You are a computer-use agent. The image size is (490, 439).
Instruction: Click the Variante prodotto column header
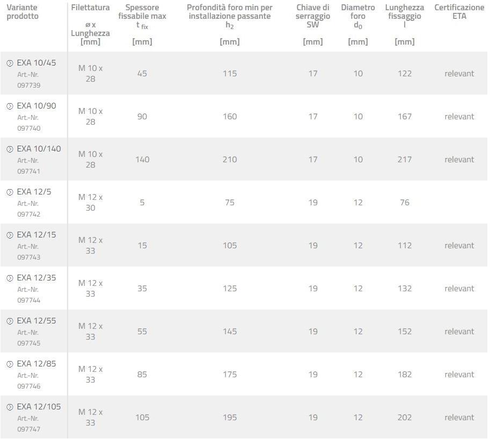[x=23, y=12]
